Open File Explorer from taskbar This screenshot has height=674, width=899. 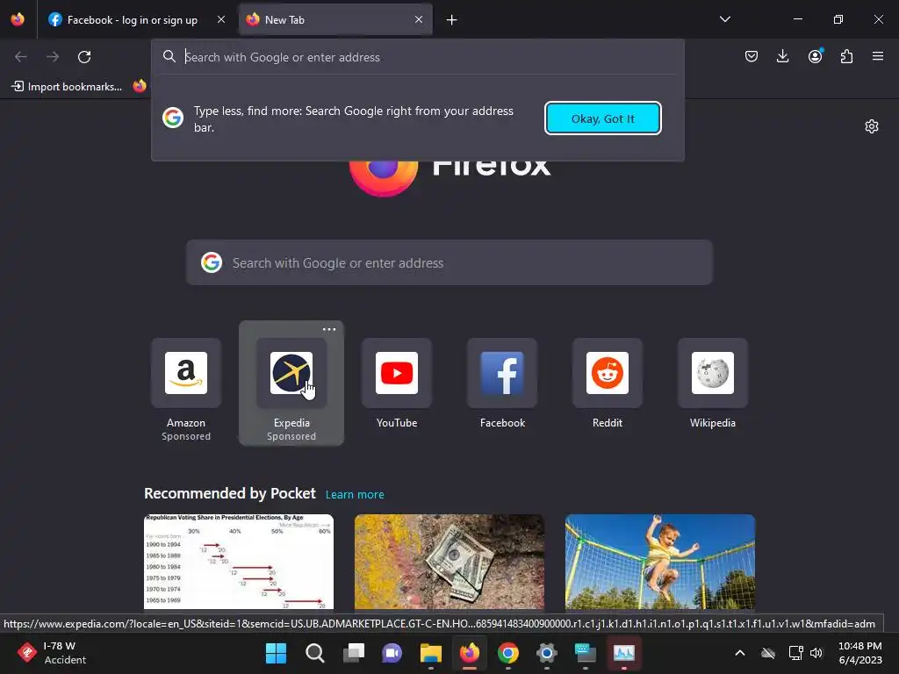coord(430,653)
